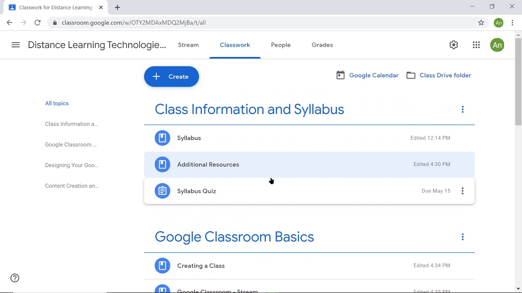Open options for Class Information and Syllabus topic
The width and height of the screenshot is (522, 293).
(x=462, y=109)
